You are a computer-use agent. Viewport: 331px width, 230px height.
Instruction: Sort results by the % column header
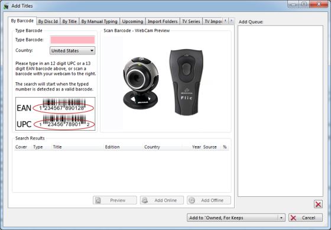tap(225, 147)
